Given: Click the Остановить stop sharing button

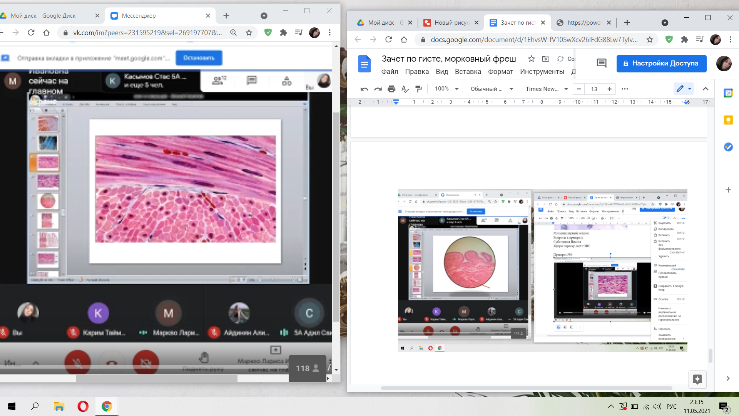Looking at the screenshot, I should 199,58.
